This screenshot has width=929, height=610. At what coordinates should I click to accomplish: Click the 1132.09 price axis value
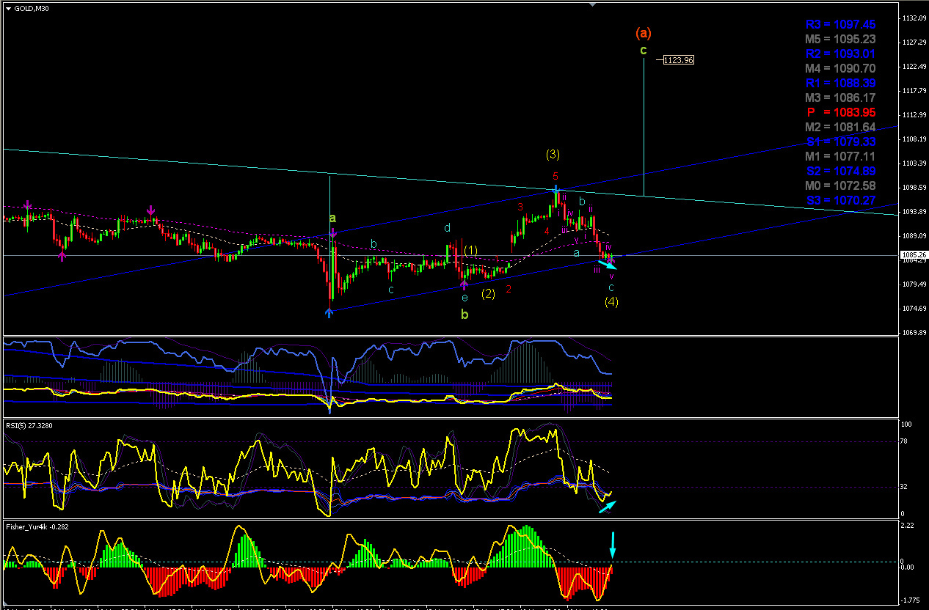pos(913,18)
